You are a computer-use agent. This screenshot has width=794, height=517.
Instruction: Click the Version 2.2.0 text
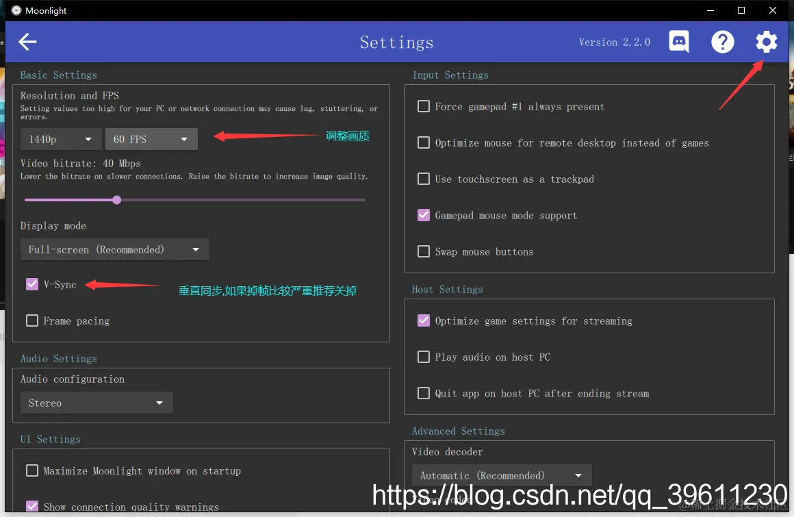click(614, 42)
